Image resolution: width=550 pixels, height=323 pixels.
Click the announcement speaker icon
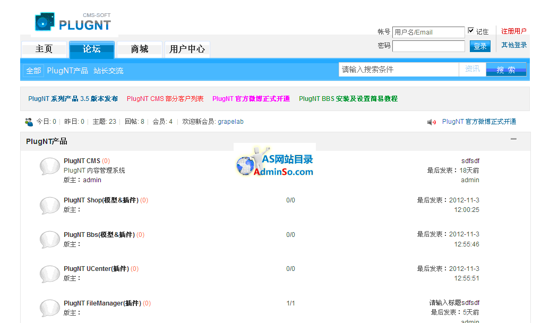coord(432,122)
